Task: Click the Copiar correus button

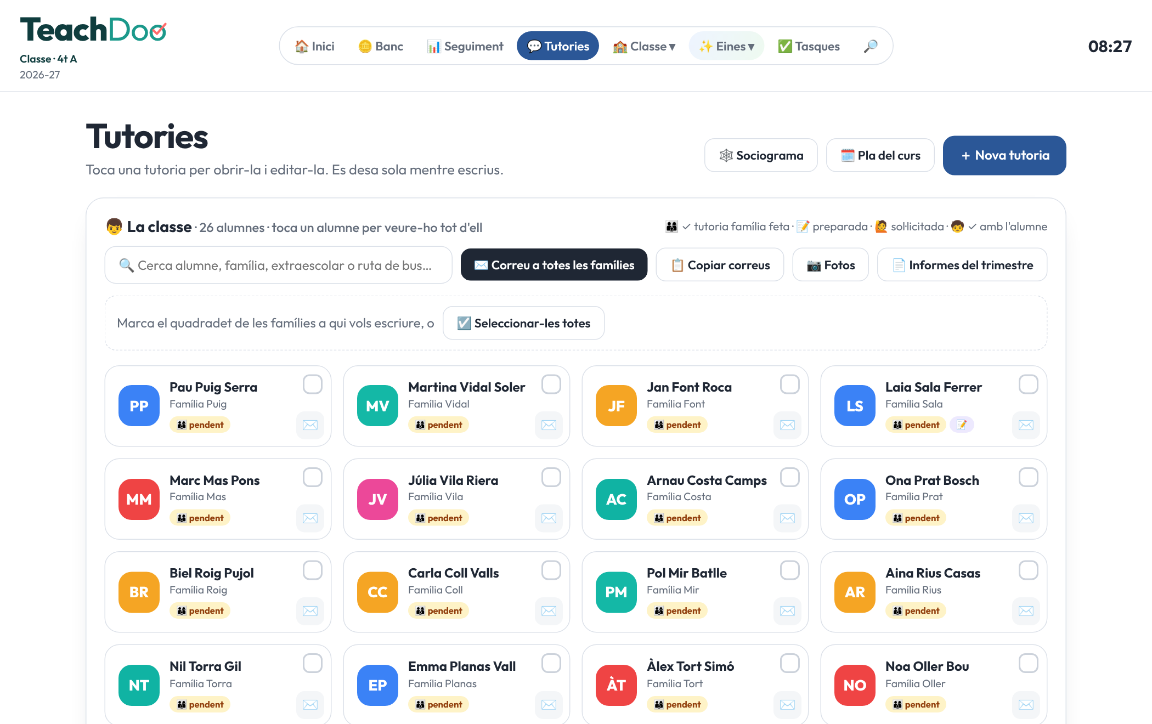Action: click(x=720, y=265)
